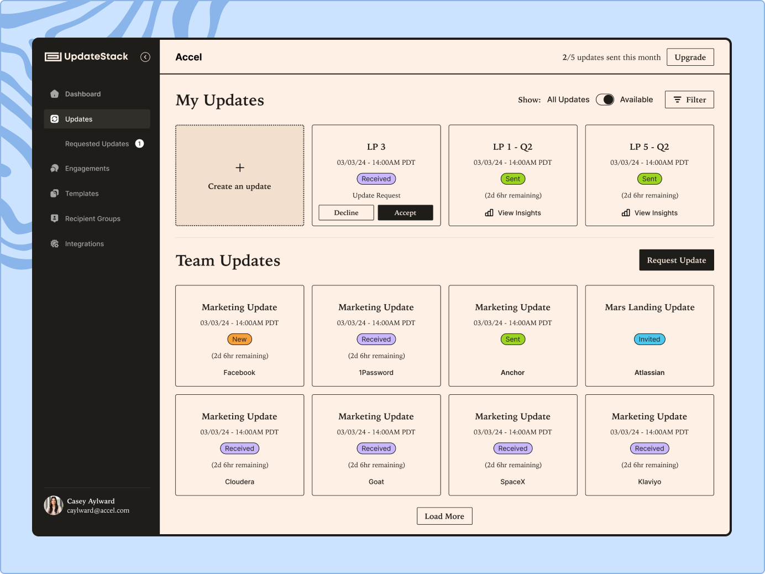Click the Requested Updates count badge
This screenshot has width=765, height=574.
139,144
